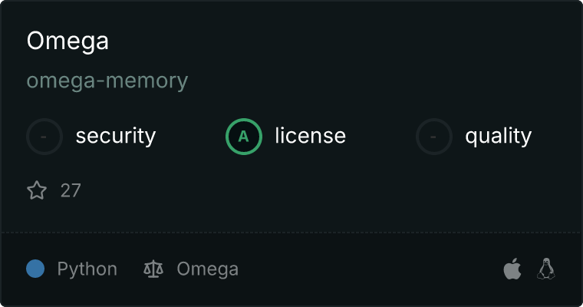Select the quality label text
This screenshot has width=583, height=307.
[x=498, y=137]
